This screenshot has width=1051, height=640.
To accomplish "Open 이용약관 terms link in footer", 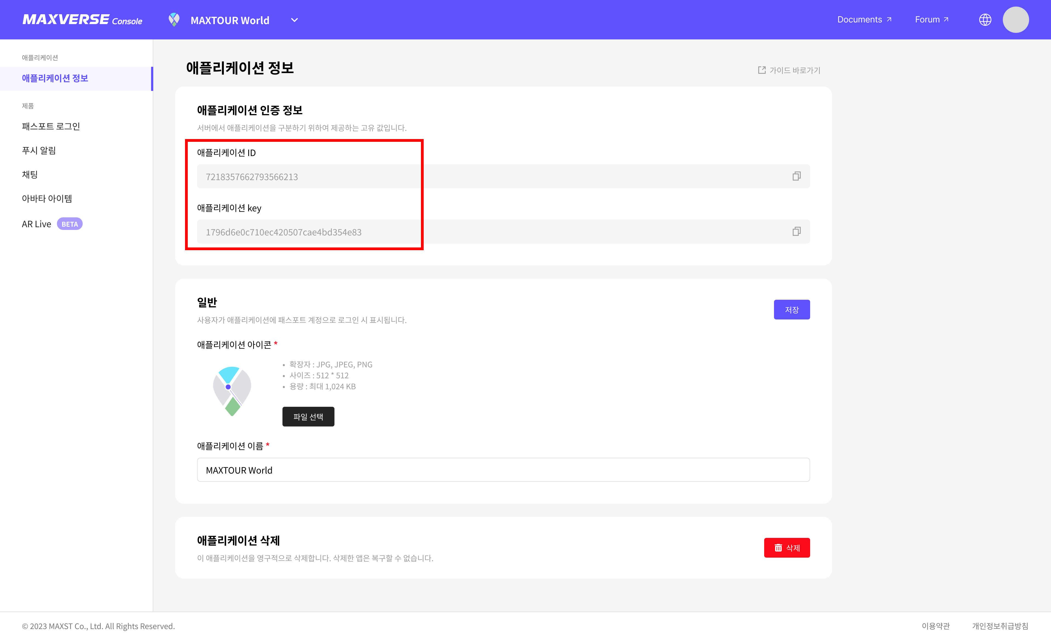I will (935, 626).
